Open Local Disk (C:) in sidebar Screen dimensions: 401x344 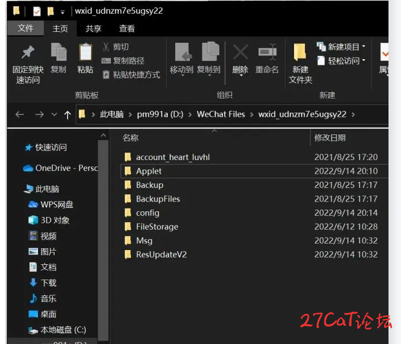(57, 330)
